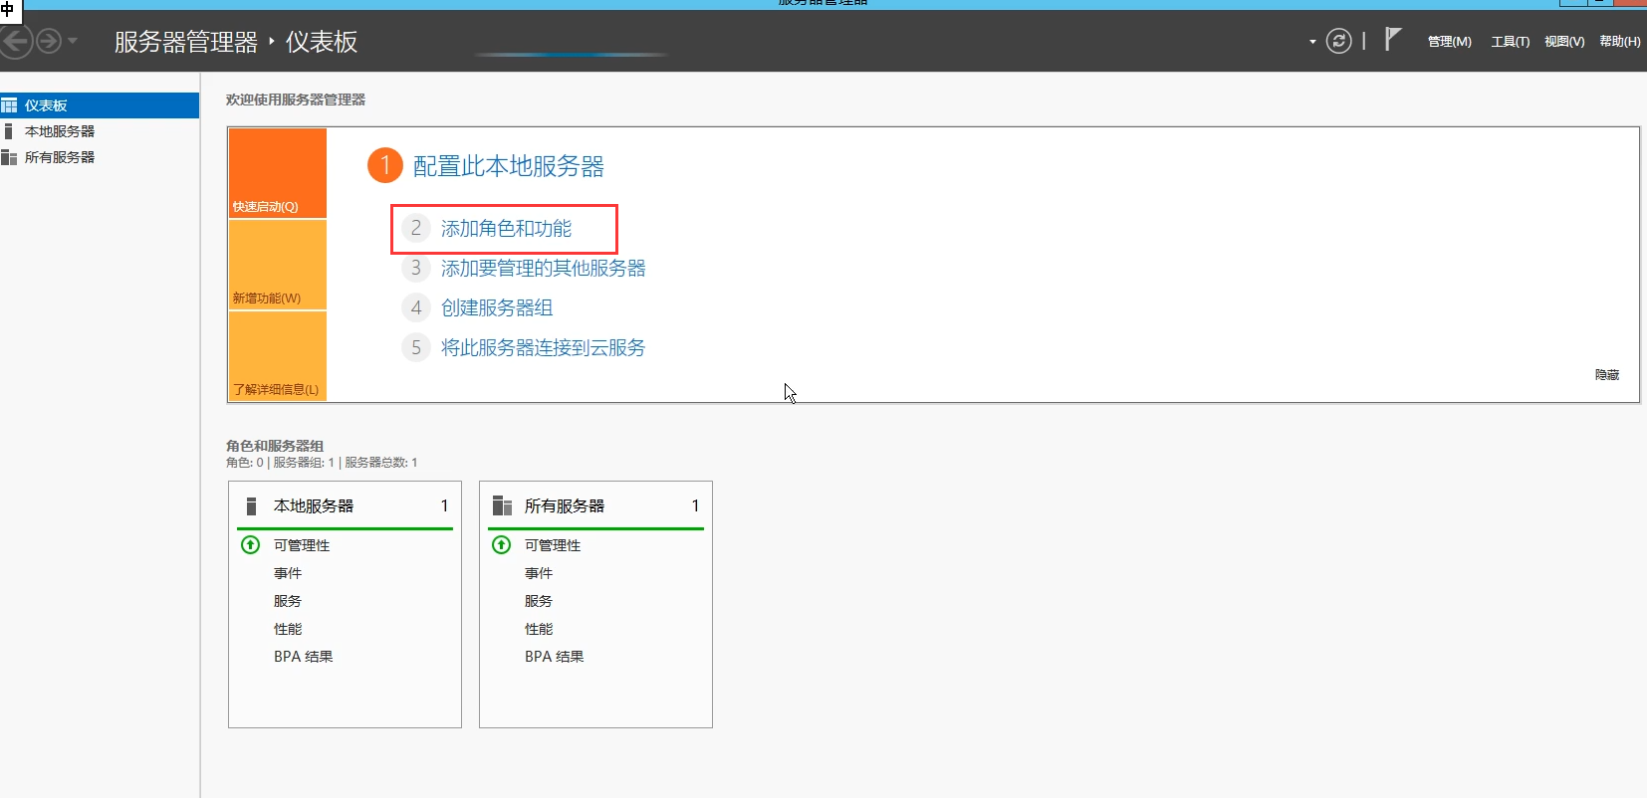Click 可管理性 in 本地服务器 tile
1647x798 pixels.
(302, 545)
